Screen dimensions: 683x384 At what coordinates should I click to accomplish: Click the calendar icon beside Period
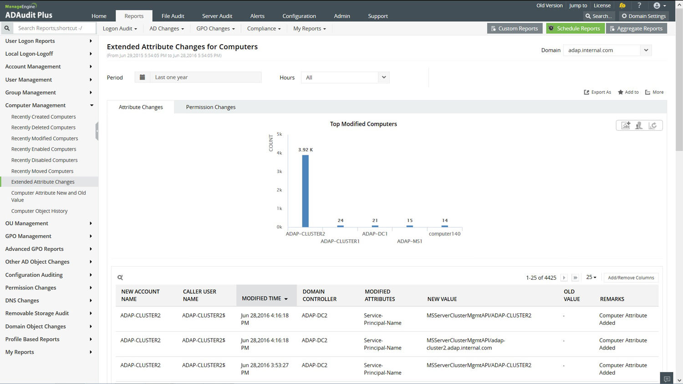click(x=142, y=77)
